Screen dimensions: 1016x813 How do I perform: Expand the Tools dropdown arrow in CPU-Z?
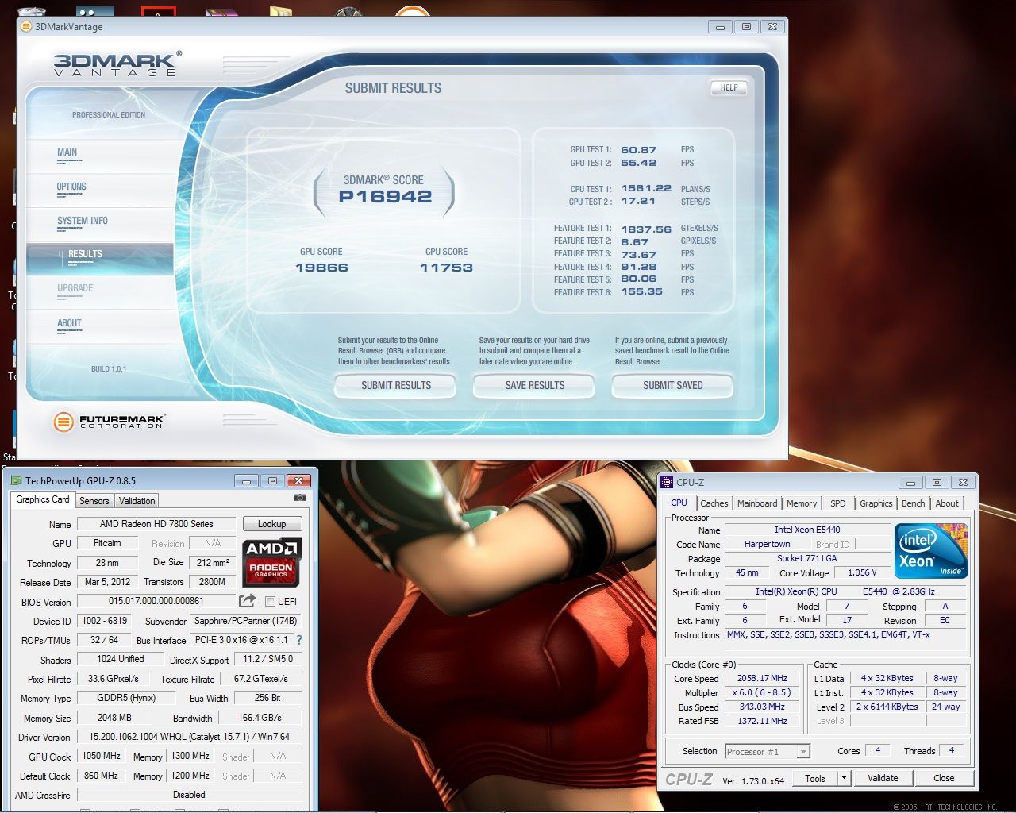pyautogui.click(x=844, y=778)
